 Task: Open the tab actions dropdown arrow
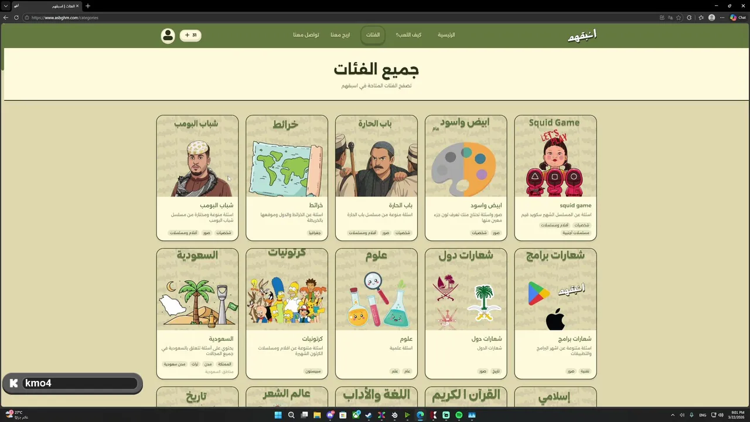[x=5, y=6]
